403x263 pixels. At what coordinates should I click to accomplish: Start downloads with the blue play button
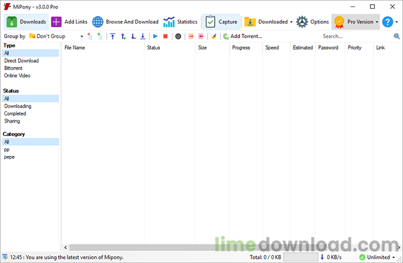pos(155,36)
